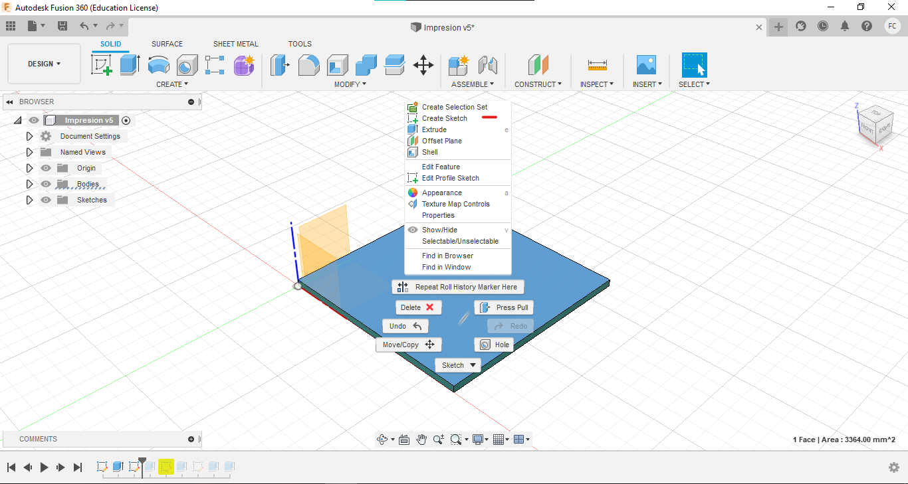This screenshot has width=908, height=484.
Task: Click the Rectangular Pattern toolbar icon
Action: tap(215, 65)
